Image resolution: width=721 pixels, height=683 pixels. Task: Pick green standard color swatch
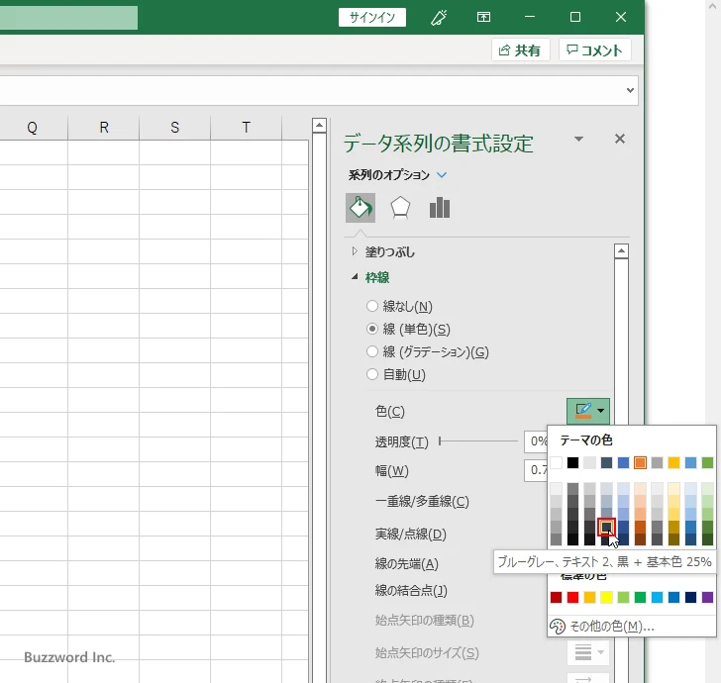click(x=640, y=597)
